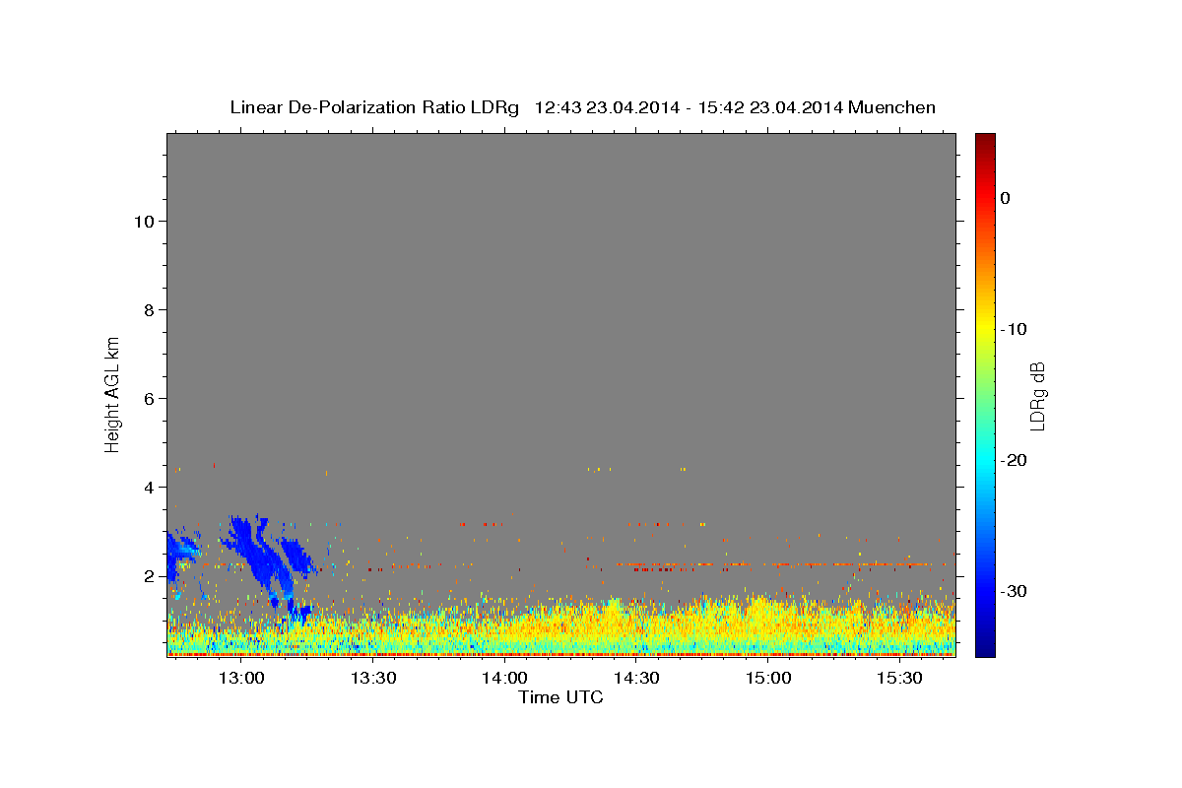
Task: Click the yellow band of the colorbar
Action: pos(985,329)
